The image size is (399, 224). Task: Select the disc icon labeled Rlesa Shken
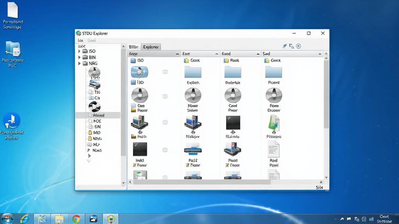[x=193, y=95]
